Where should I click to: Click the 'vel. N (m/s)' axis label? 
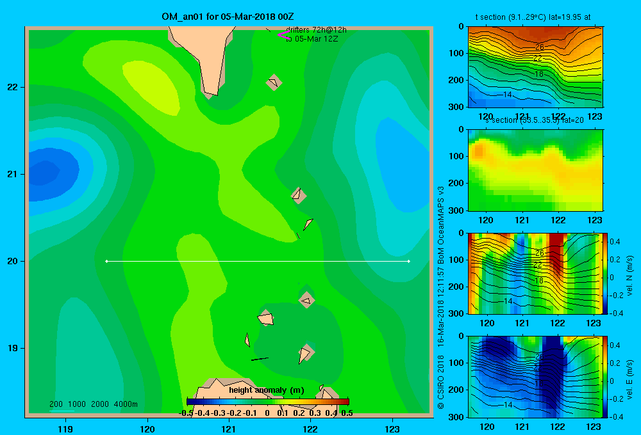(x=629, y=276)
